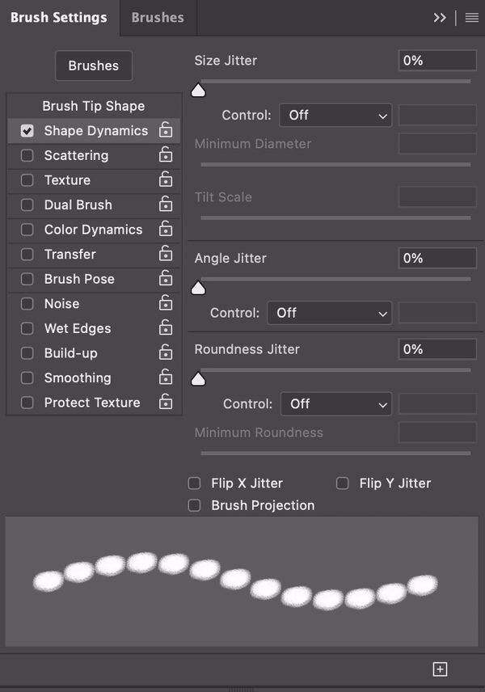The width and height of the screenshot is (485, 692).
Task: Open the Size Jitter Control dropdown
Action: (x=335, y=116)
